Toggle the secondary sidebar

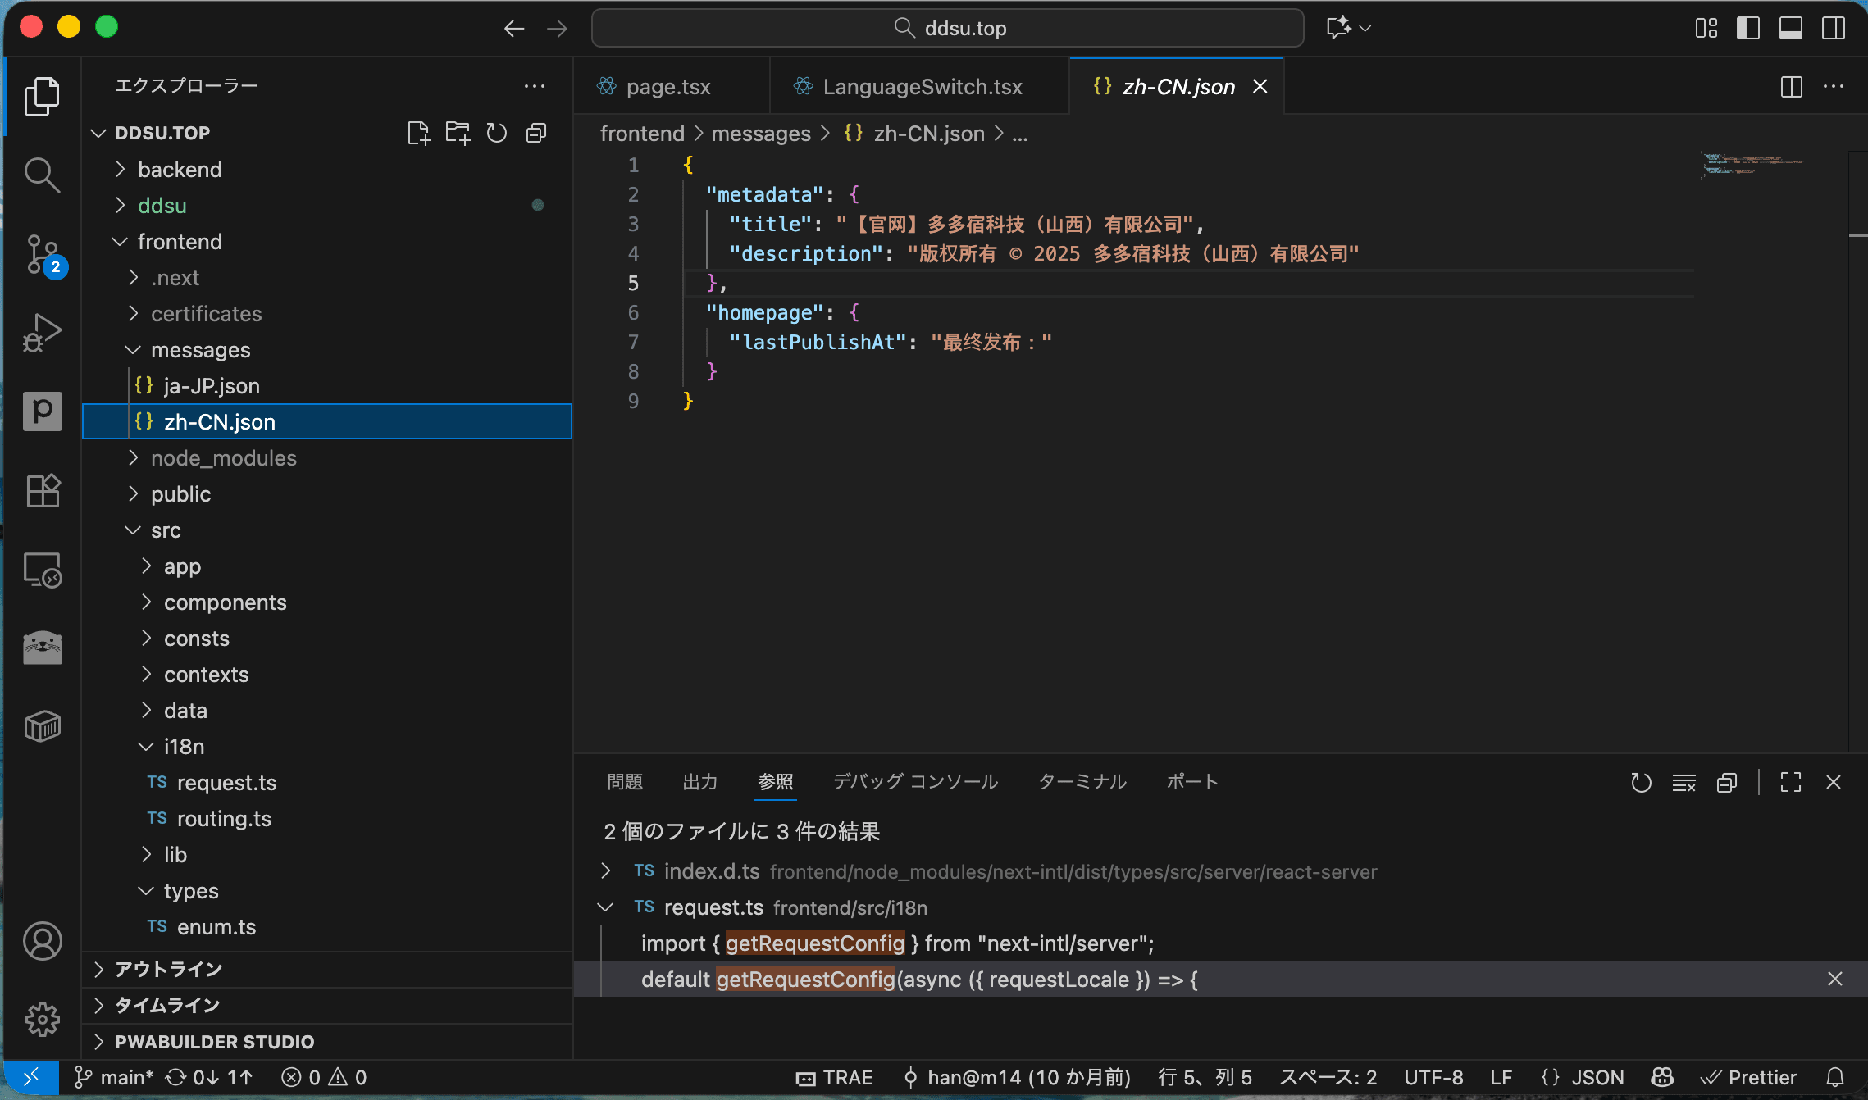tap(1833, 27)
